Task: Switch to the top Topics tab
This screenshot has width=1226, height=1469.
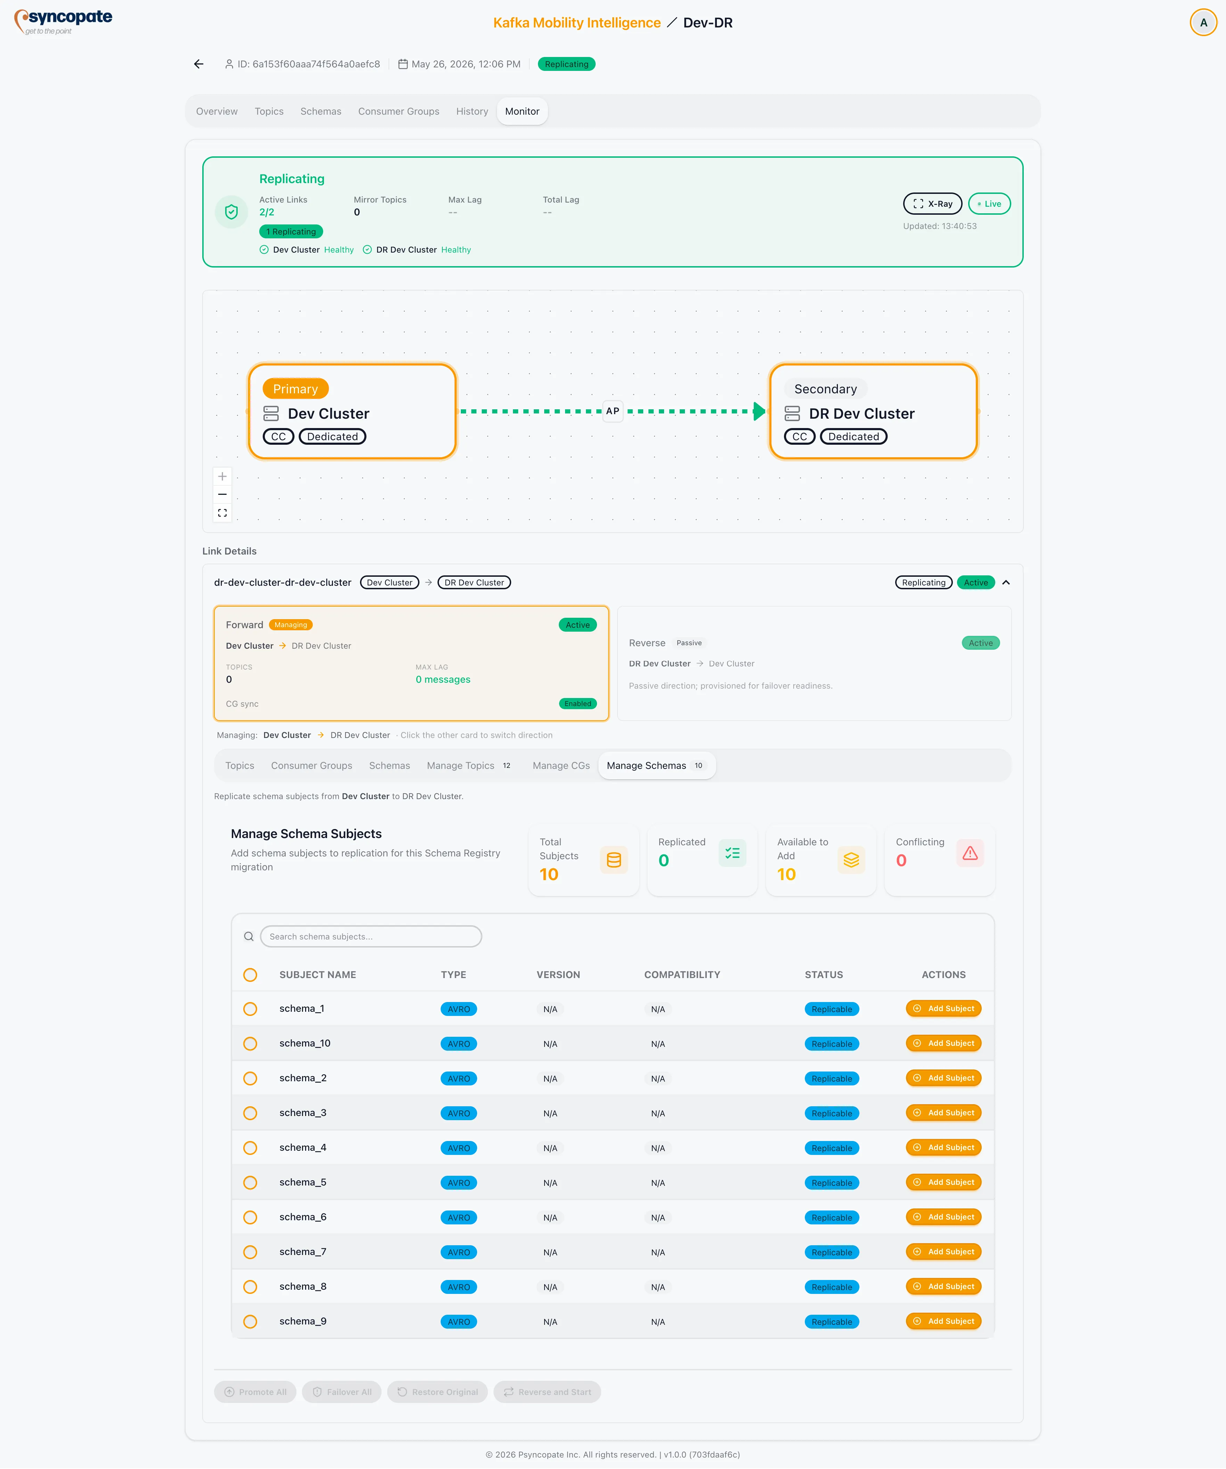Action: point(269,111)
